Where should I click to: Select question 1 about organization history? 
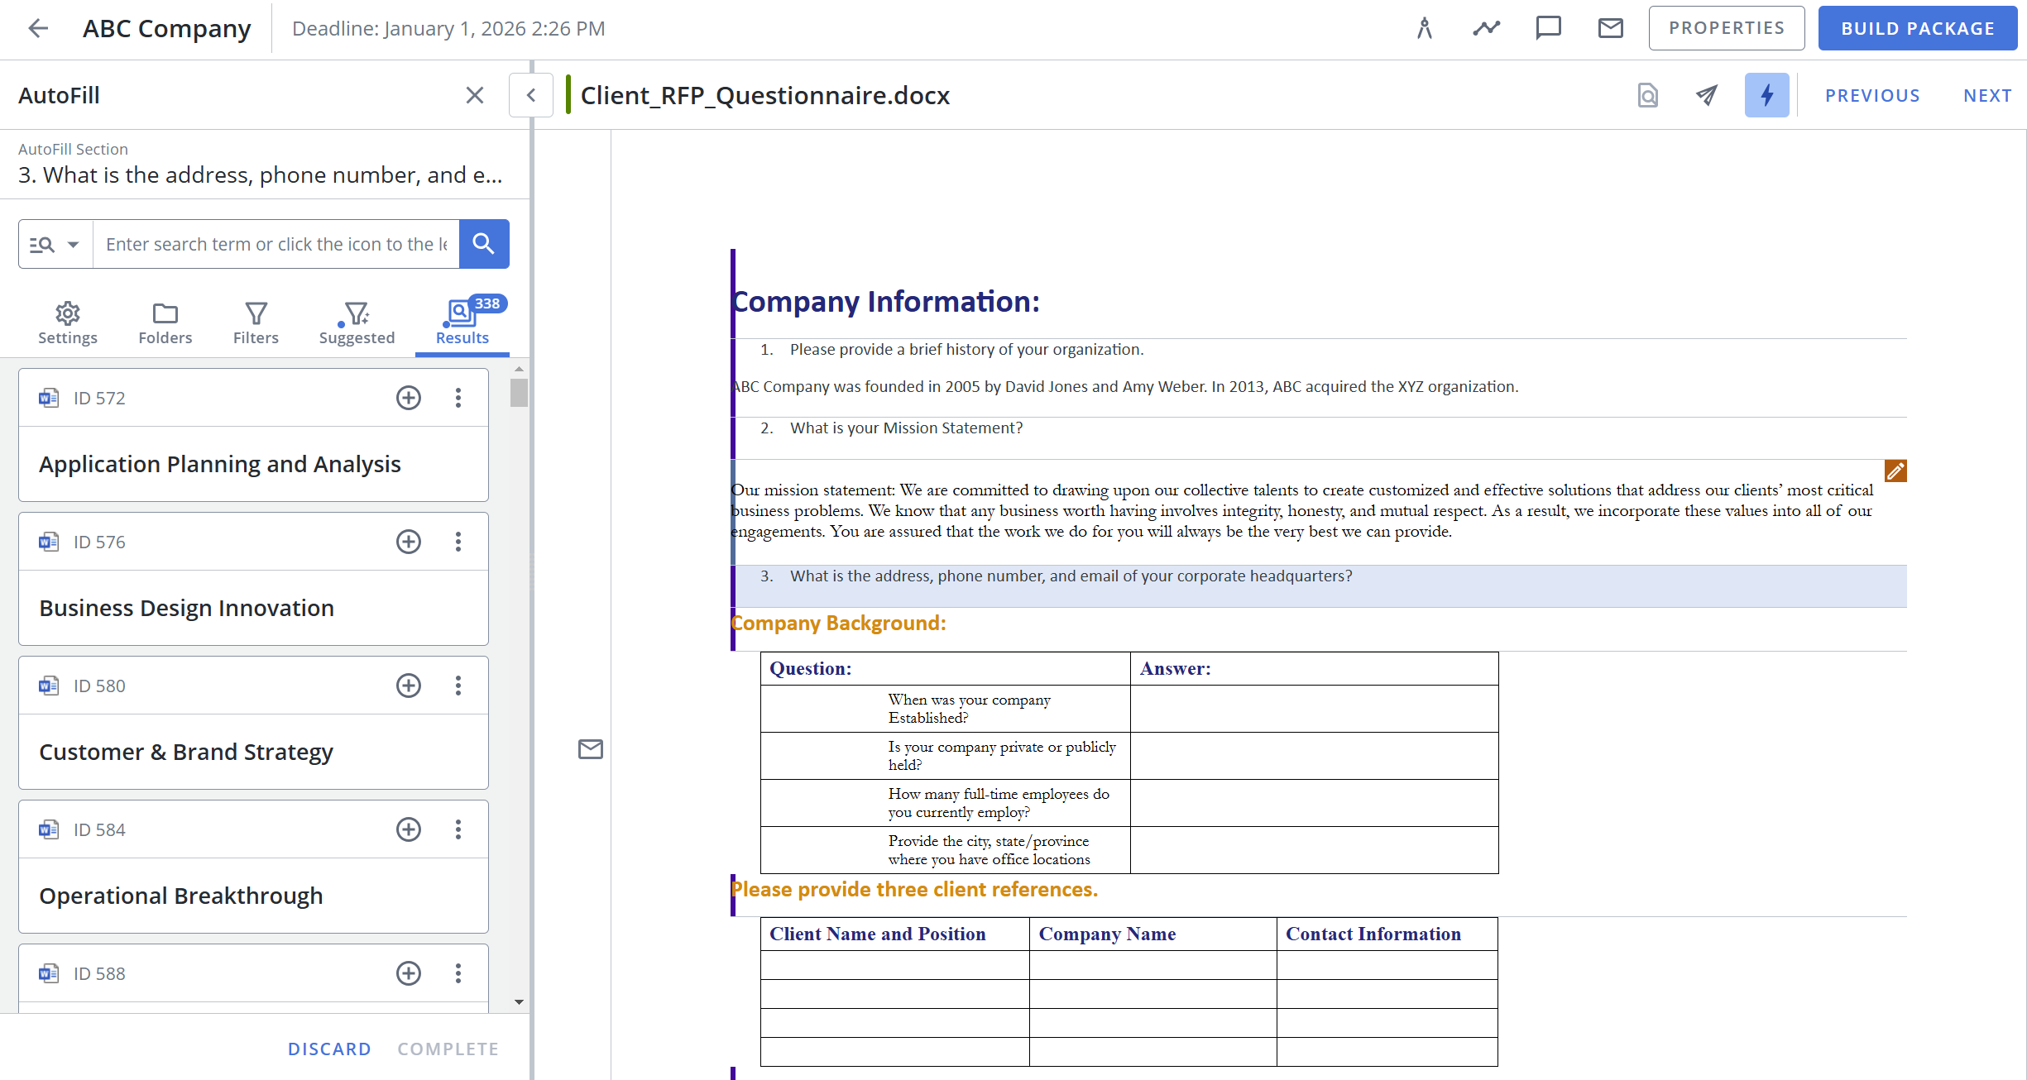click(966, 350)
